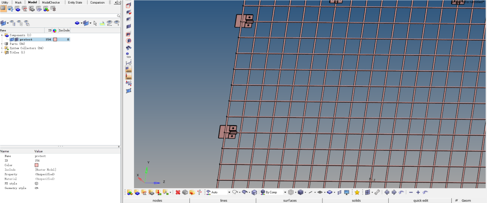Click the binoculars find icon in vertical toolbar

click(x=129, y=48)
